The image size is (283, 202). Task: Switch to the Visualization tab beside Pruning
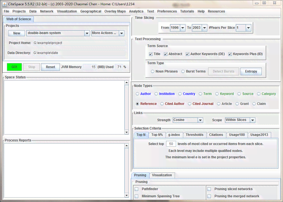(x=162, y=175)
